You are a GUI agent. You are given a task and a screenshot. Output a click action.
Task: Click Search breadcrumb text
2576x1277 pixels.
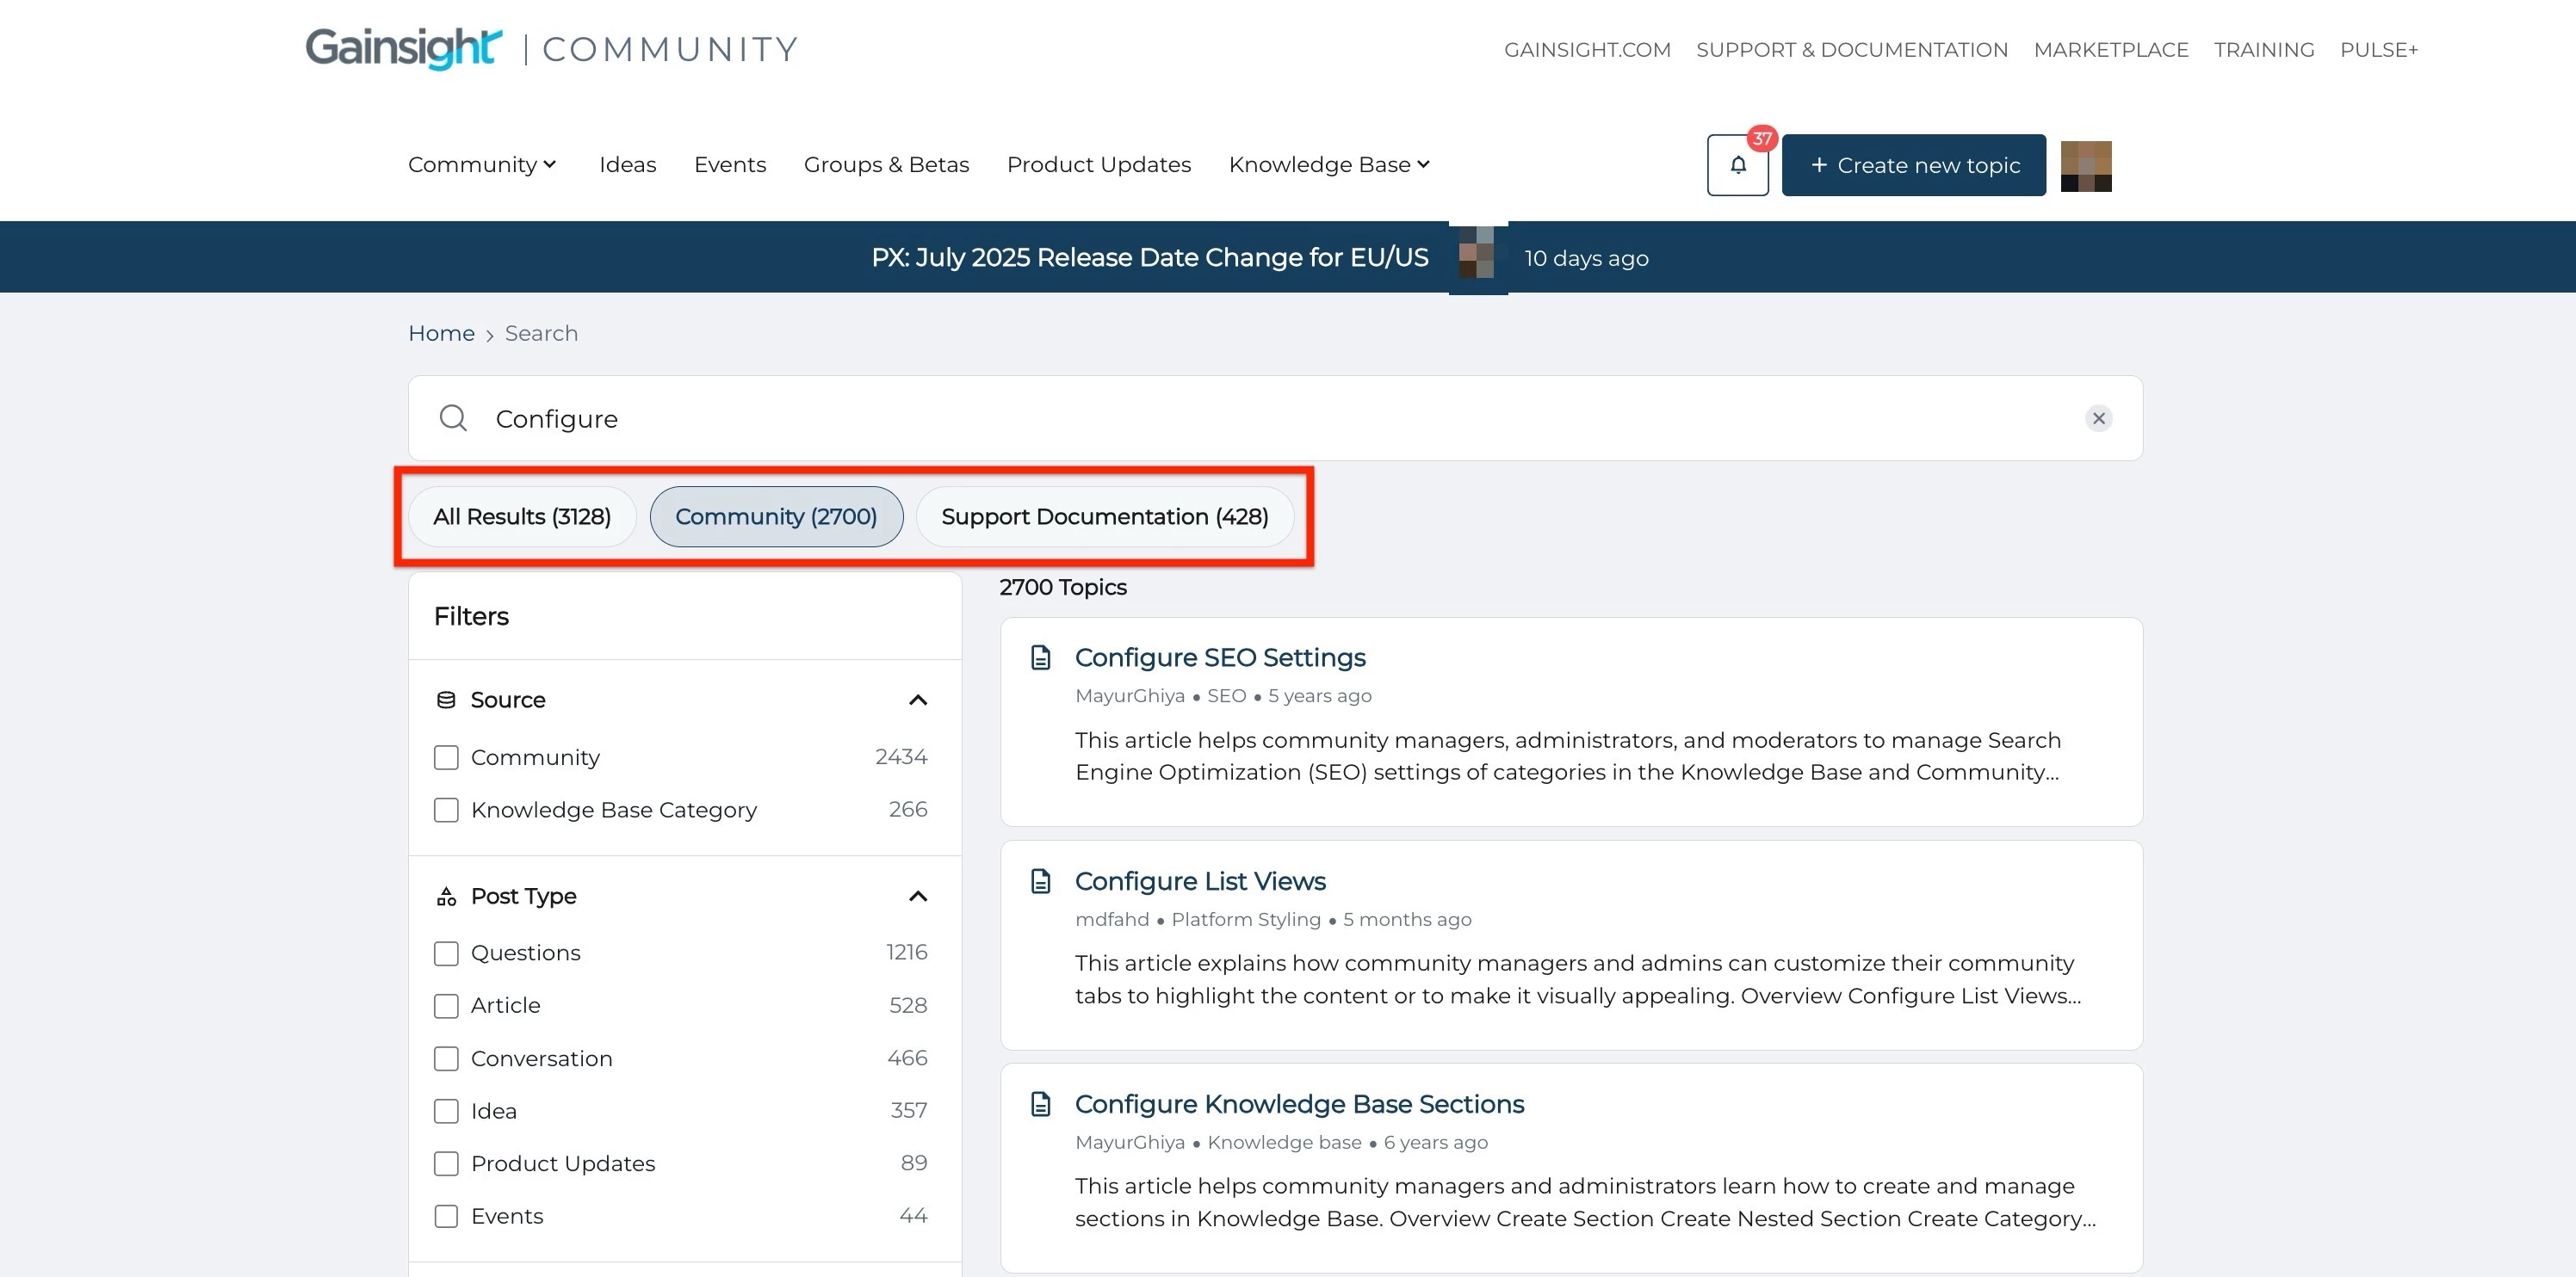click(541, 333)
